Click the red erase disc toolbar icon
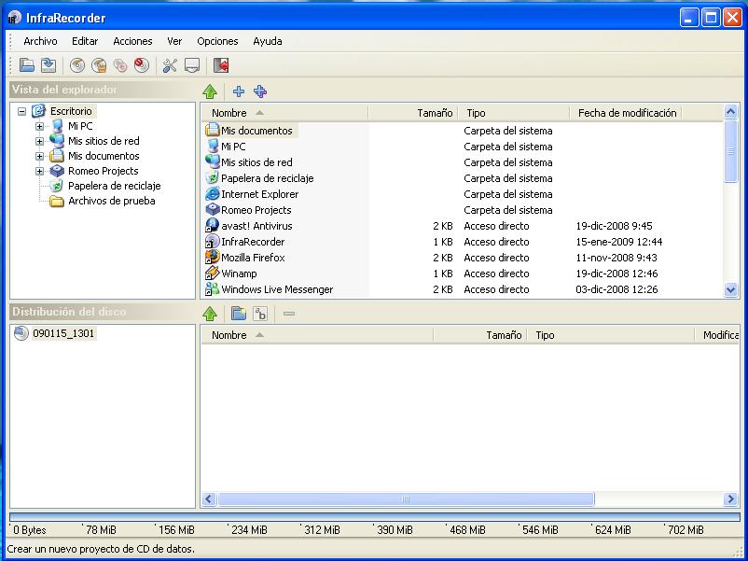This screenshot has width=748, height=561. [x=142, y=65]
